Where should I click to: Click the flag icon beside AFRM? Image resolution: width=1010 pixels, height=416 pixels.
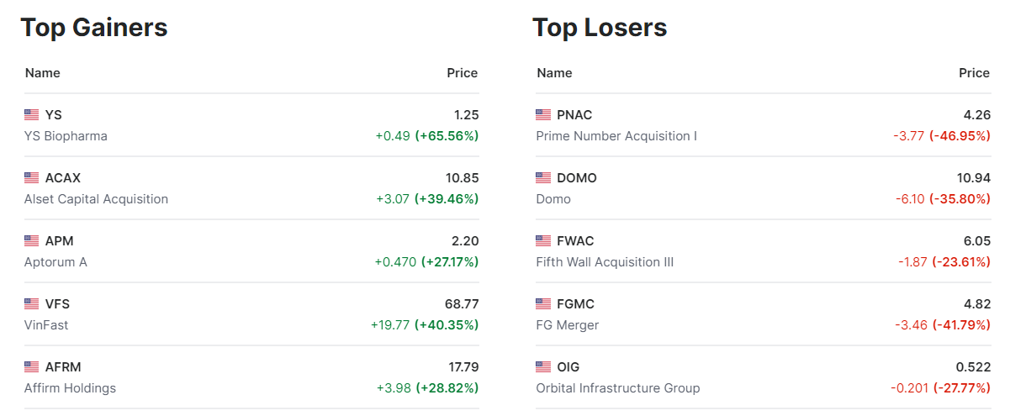[32, 367]
